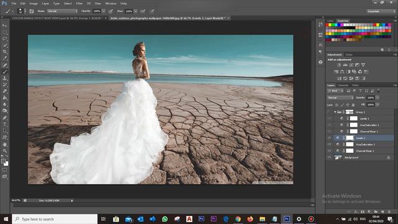Select the Hand tool
The height and width of the screenshot is (224, 398).
pyautogui.click(x=4, y=144)
